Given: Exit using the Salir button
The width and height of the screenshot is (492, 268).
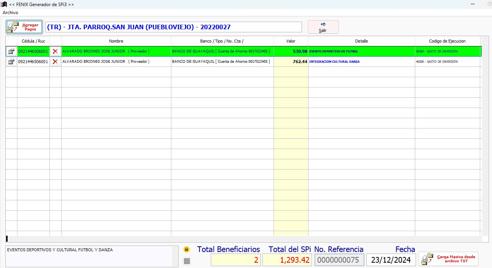Looking at the screenshot, I should point(323,27).
